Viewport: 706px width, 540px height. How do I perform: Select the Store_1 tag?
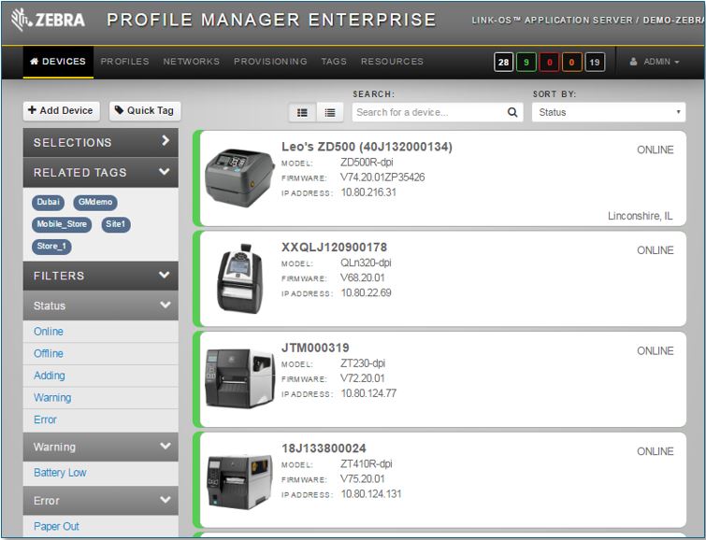pos(51,246)
